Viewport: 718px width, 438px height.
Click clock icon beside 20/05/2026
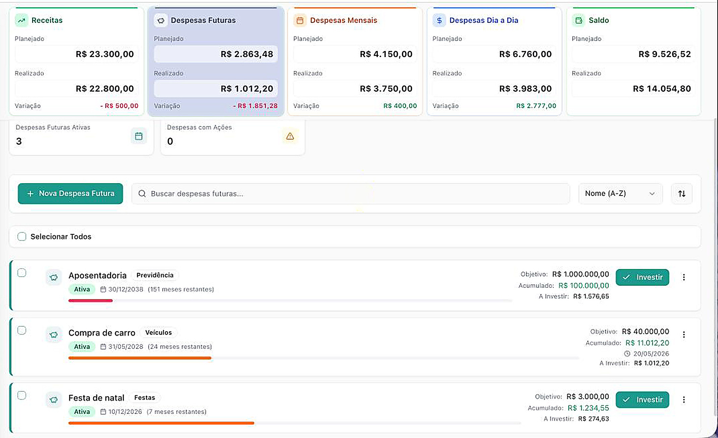(627, 354)
